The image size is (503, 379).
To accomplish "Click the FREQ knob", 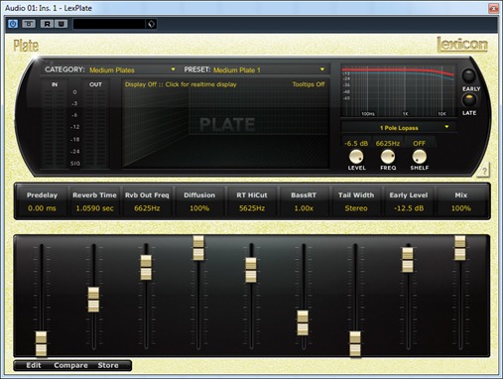I will click(x=388, y=157).
